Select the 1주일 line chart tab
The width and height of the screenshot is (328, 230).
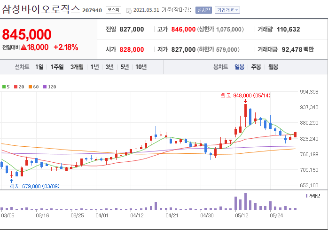pos(57,67)
